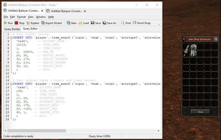Click the horizontal scrollbar thumb
The width and height of the screenshot is (221, 140).
click(36, 131)
